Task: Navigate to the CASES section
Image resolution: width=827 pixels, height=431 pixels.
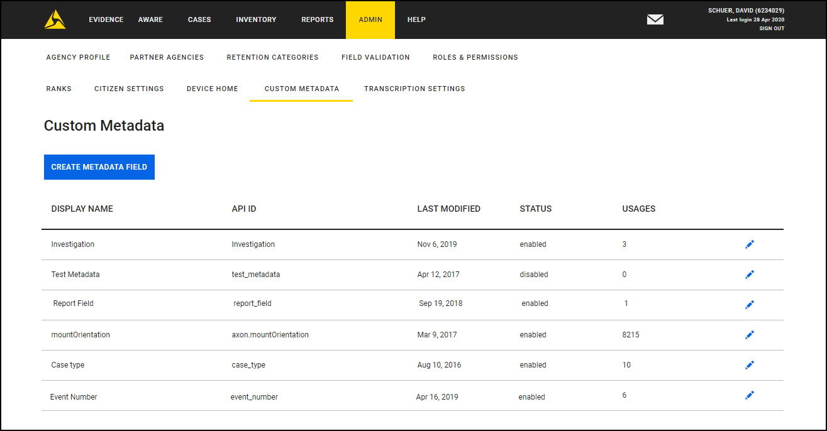Action: (x=199, y=19)
